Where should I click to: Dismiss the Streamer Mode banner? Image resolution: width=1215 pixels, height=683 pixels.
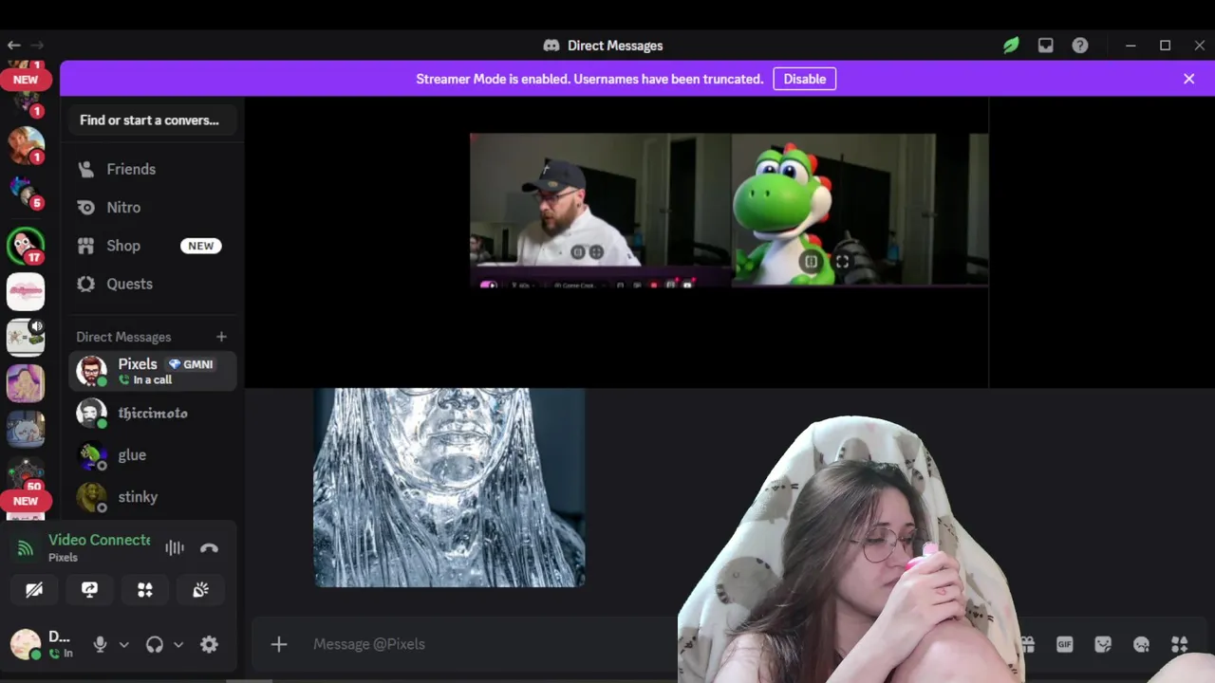click(1188, 79)
